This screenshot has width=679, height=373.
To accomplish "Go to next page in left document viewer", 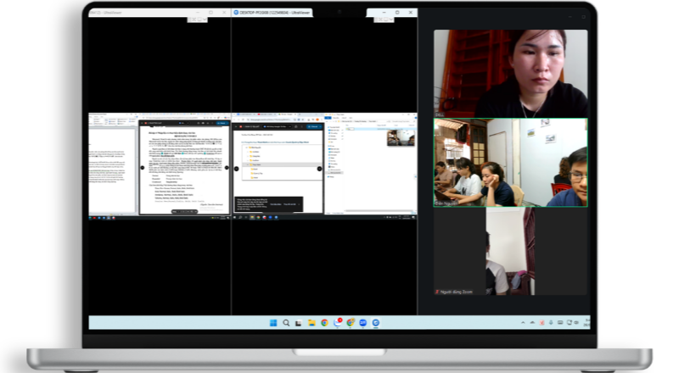I will click(x=227, y=168).
